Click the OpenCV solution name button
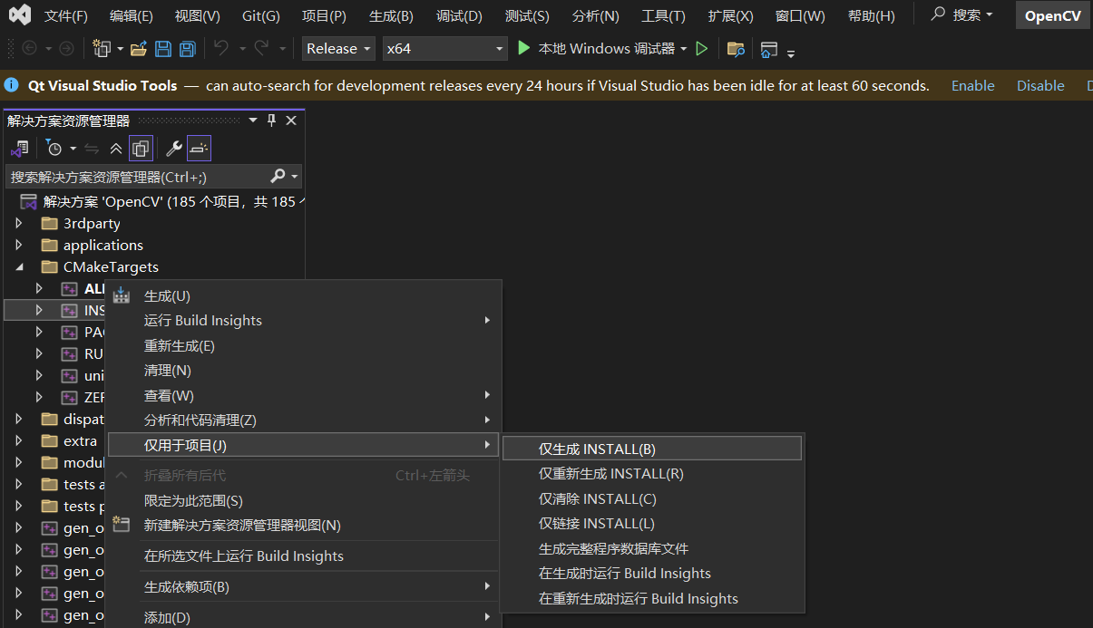The height and width of the screenshot is (628, 1093). click(x=1052, y=15)
